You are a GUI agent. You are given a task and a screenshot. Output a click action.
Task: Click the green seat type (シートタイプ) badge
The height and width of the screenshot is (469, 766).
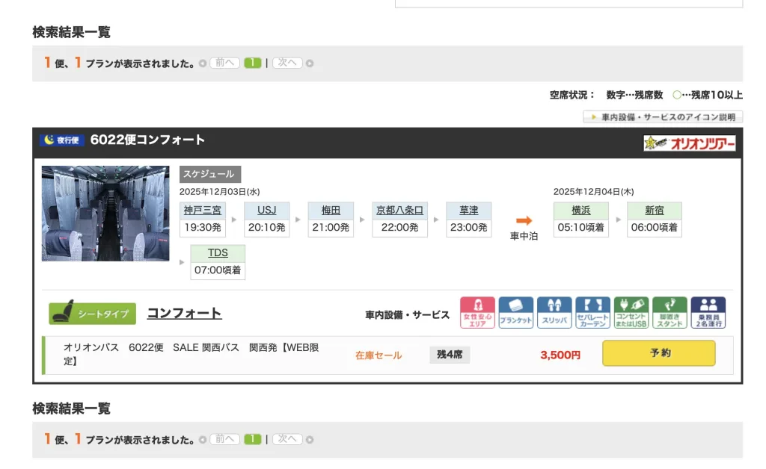93,314
